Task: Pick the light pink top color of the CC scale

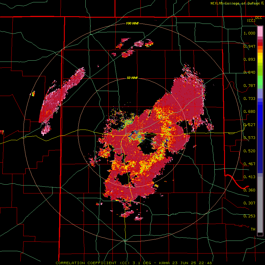Action: (x=260, y=31)
